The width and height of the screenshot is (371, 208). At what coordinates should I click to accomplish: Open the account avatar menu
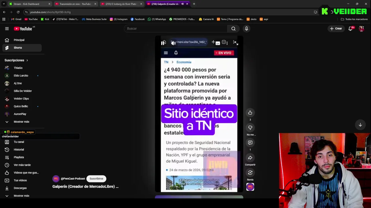click(x=361, y=29)
